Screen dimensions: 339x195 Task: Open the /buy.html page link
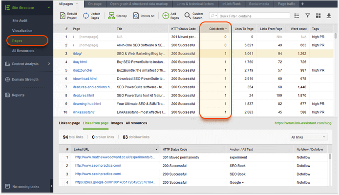(80, 62)
